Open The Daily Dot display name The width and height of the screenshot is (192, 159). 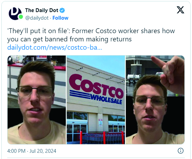(x=42, y=10)
